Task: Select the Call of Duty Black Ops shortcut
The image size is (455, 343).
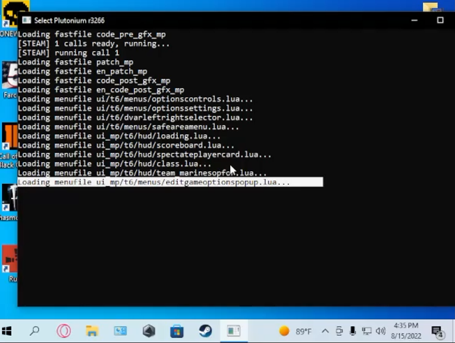Action: (10, 145)
